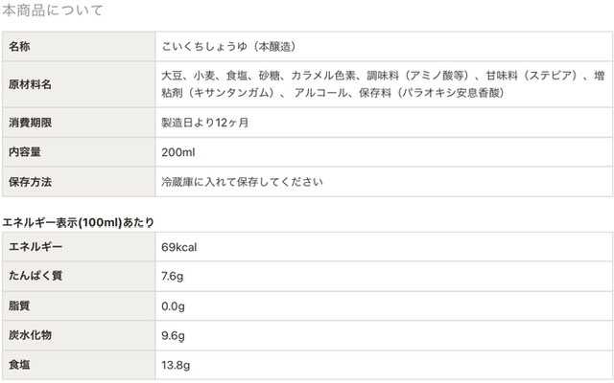Click the 13.8g salt value
Screen dimensions: 614x383
[x=177, y=366]
